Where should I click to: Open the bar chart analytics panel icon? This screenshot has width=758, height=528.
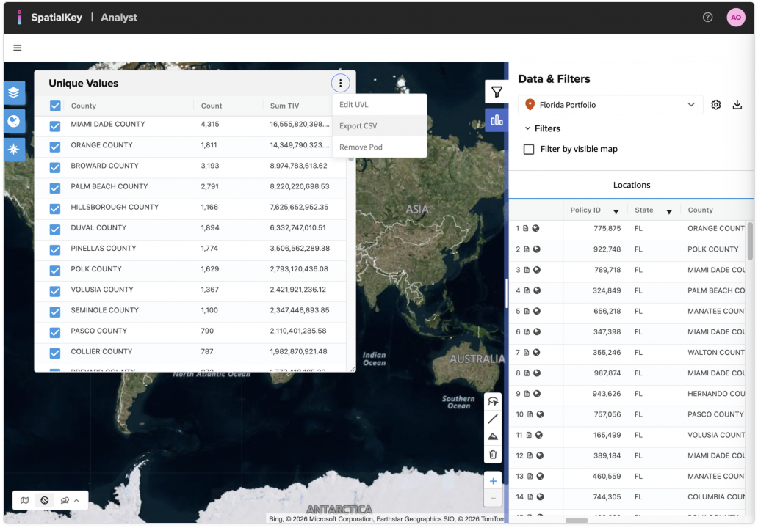[x=497, y=120]
